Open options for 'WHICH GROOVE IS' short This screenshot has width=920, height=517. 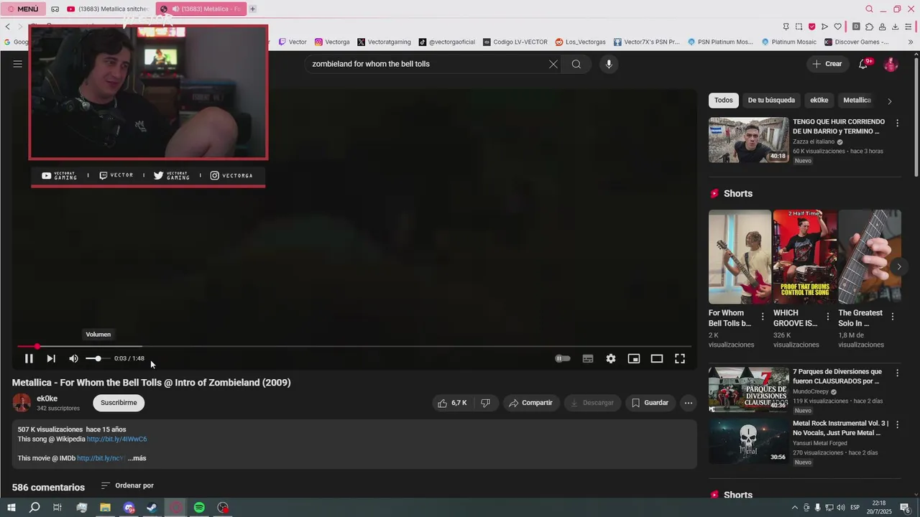[x=828, y=317]
